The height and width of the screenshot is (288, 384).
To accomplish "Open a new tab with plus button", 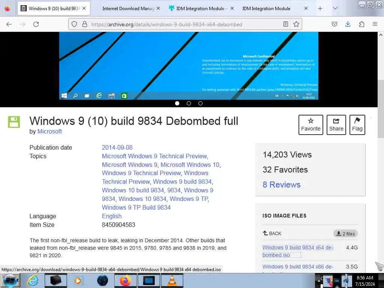I will tap(320, 9).
